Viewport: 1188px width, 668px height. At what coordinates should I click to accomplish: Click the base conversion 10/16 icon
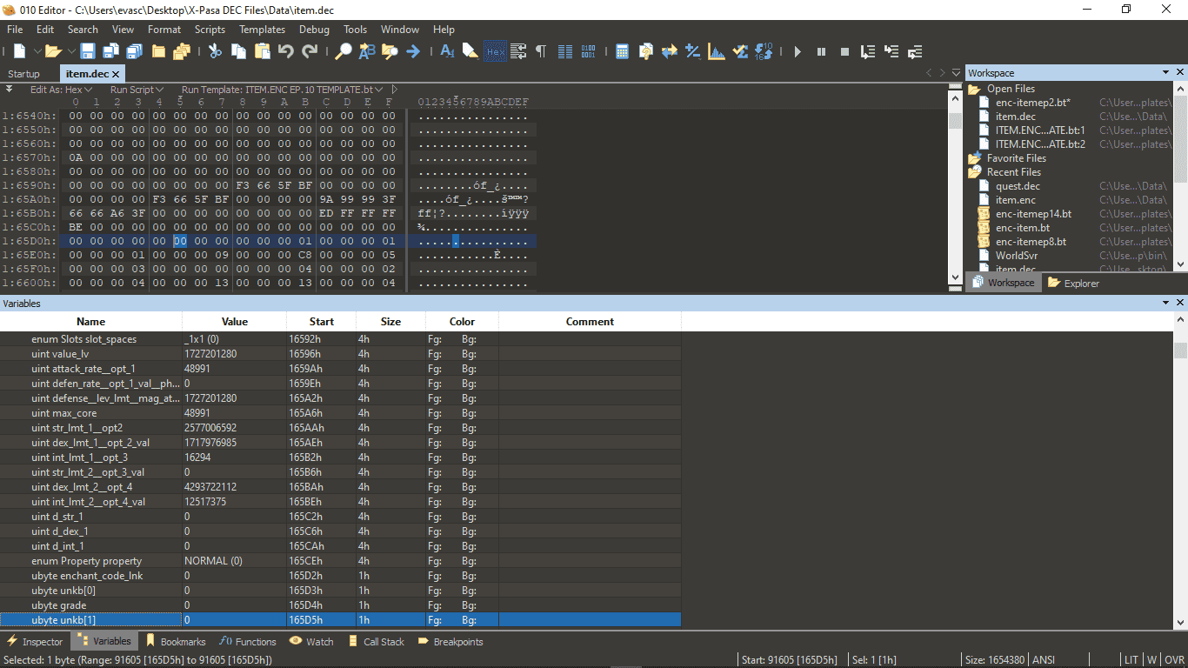[764, 51]
